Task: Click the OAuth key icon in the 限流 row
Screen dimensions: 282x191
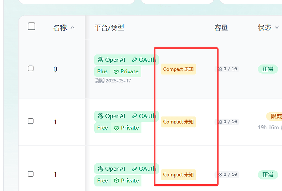Action: point(134,116)
